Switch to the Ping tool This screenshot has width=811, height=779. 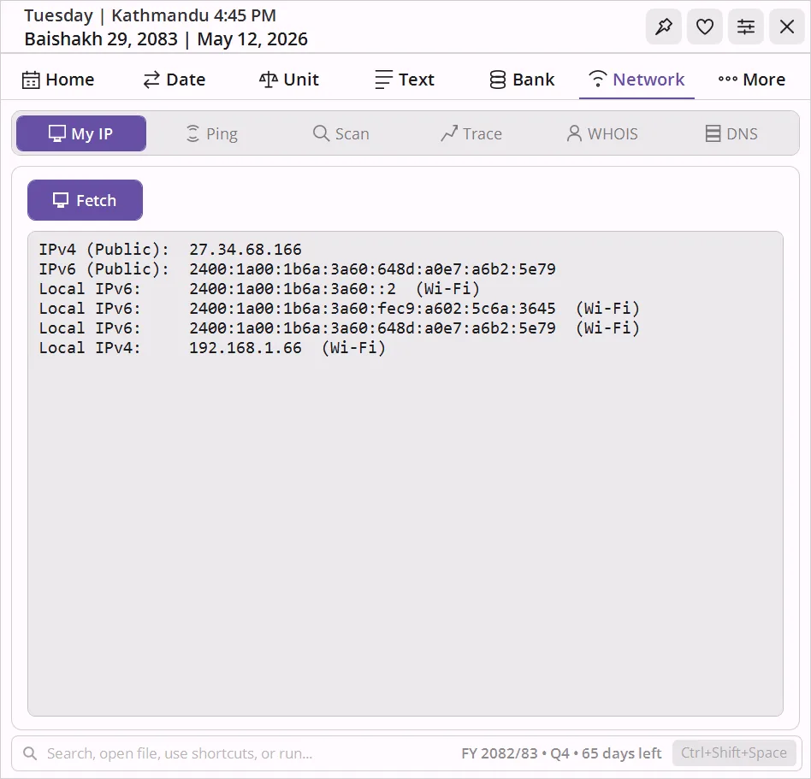pyautogui.click(x=211, y=133)
